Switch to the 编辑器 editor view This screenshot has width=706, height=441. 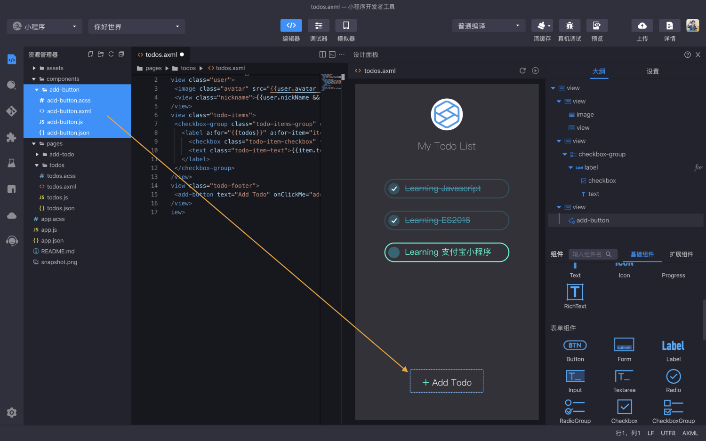pyautogui.click(x=291, y=25)
